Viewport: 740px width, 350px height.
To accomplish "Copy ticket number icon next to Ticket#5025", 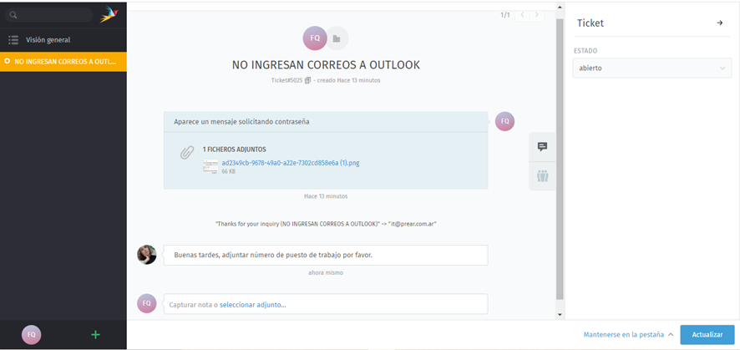I will [x=307, y=81].
